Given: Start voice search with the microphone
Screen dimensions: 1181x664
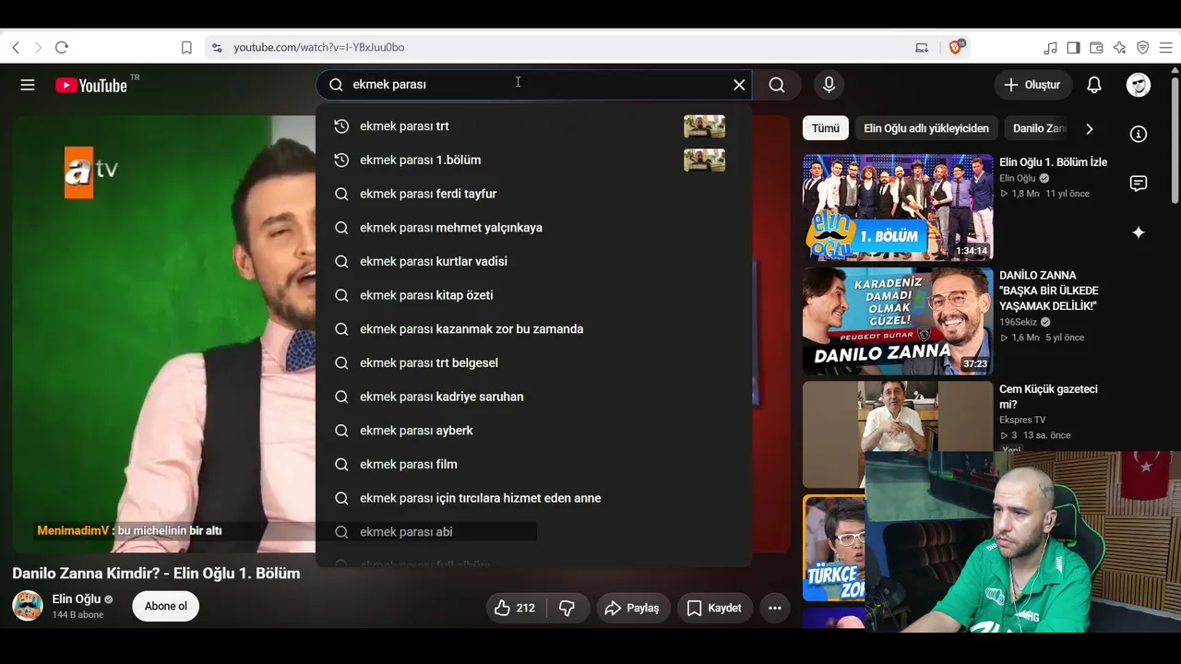Looking at the screenshot, I should point(829,85).
